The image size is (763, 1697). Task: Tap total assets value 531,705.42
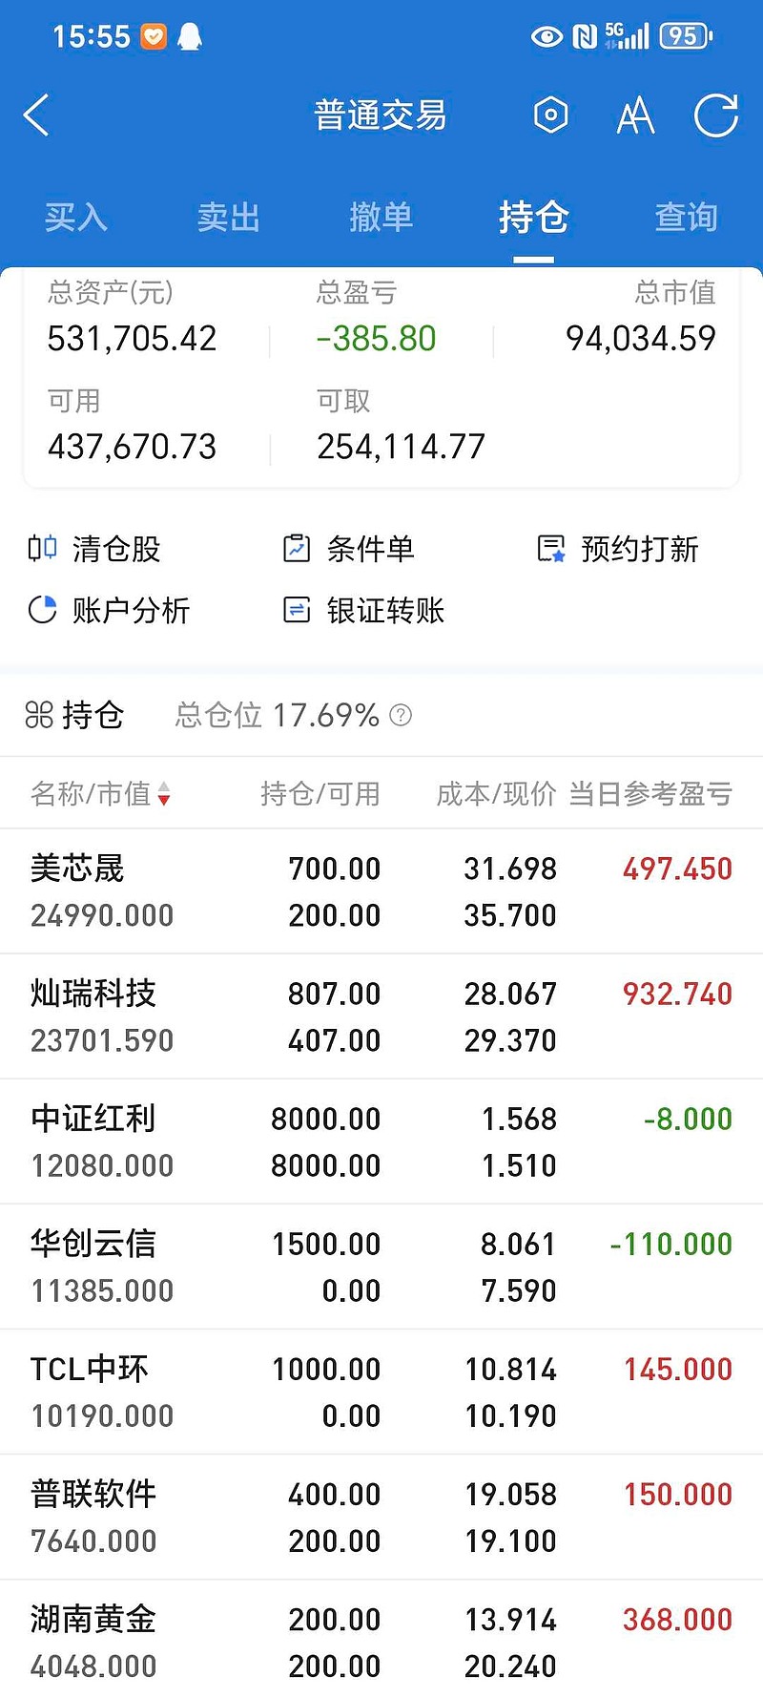click(x=133, y=338)
